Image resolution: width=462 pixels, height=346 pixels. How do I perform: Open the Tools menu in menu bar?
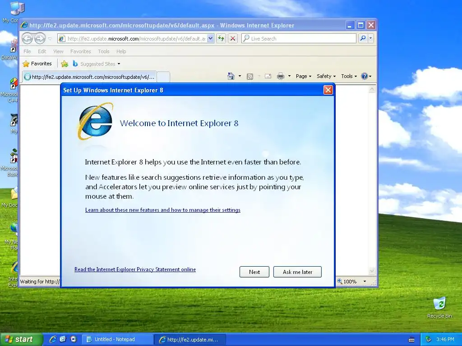pyautogui.click(x=104, y=51)
